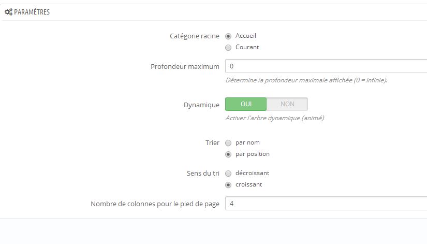Click the Profondeur maximum label

(x=185, y=66)
